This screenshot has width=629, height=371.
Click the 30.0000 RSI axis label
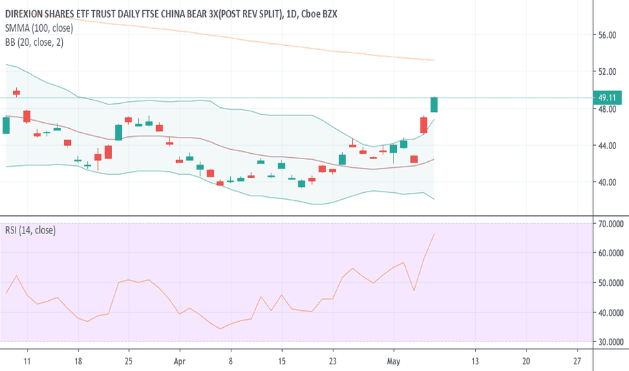pos(611,342)
